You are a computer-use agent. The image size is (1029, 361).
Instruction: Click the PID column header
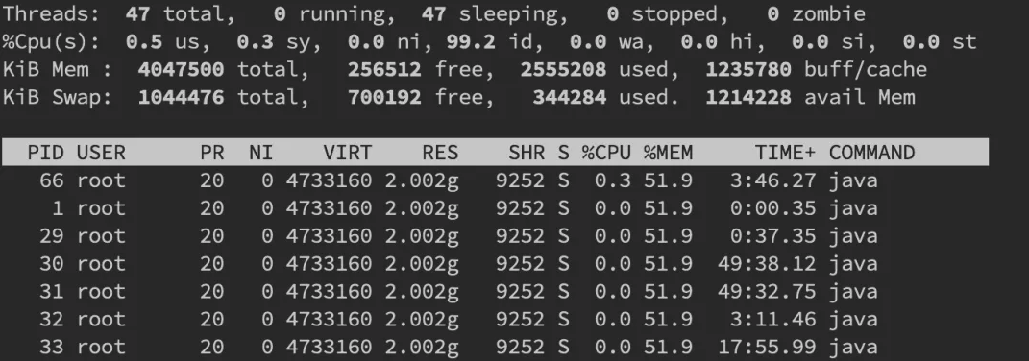point(45,153)
